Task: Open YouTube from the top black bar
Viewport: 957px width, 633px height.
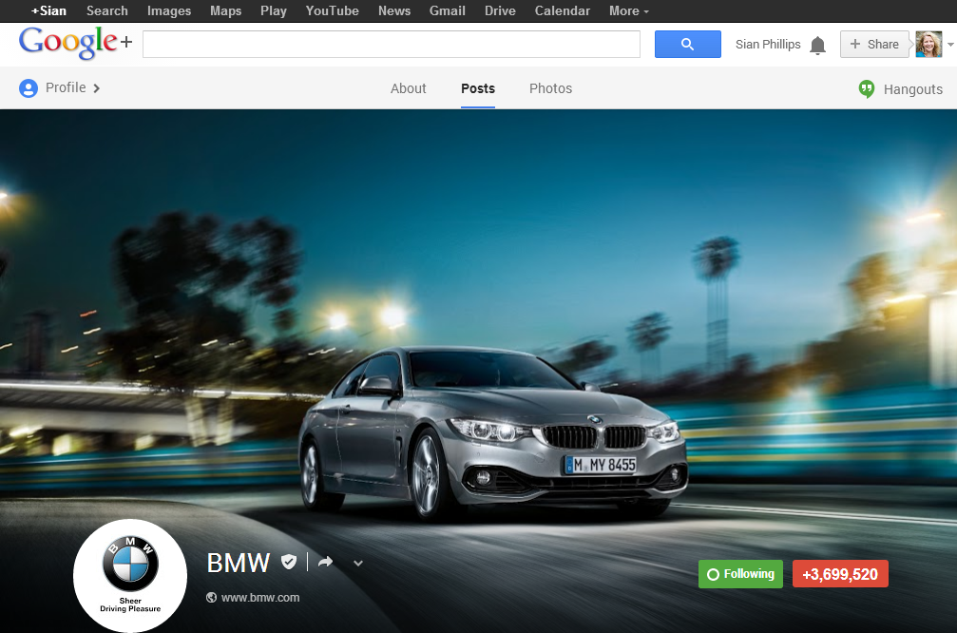Action: click(332, 10)
